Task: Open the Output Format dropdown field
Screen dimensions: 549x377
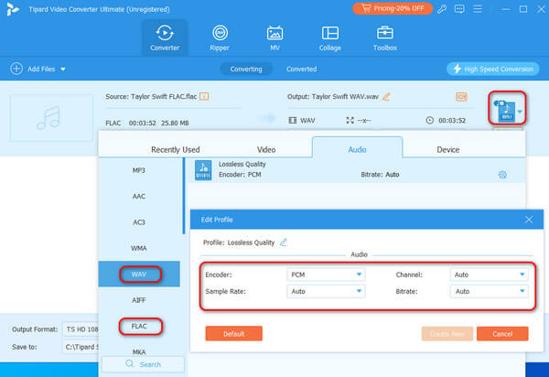Action: tap(81, 329)
